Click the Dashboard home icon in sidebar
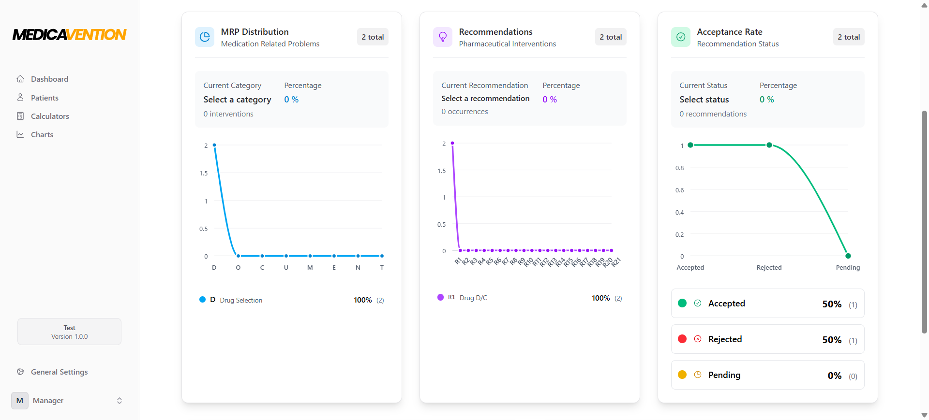This screenshot has width=929, height=420. (x=20, y=79)
